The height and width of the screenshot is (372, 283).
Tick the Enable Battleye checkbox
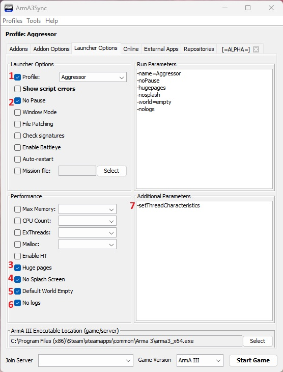tap(17, 147)
